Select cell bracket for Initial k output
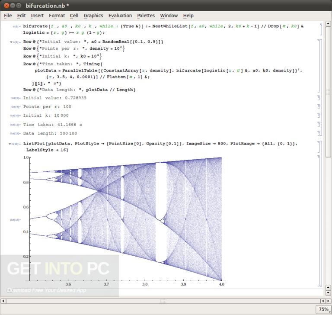 point(319,116)
